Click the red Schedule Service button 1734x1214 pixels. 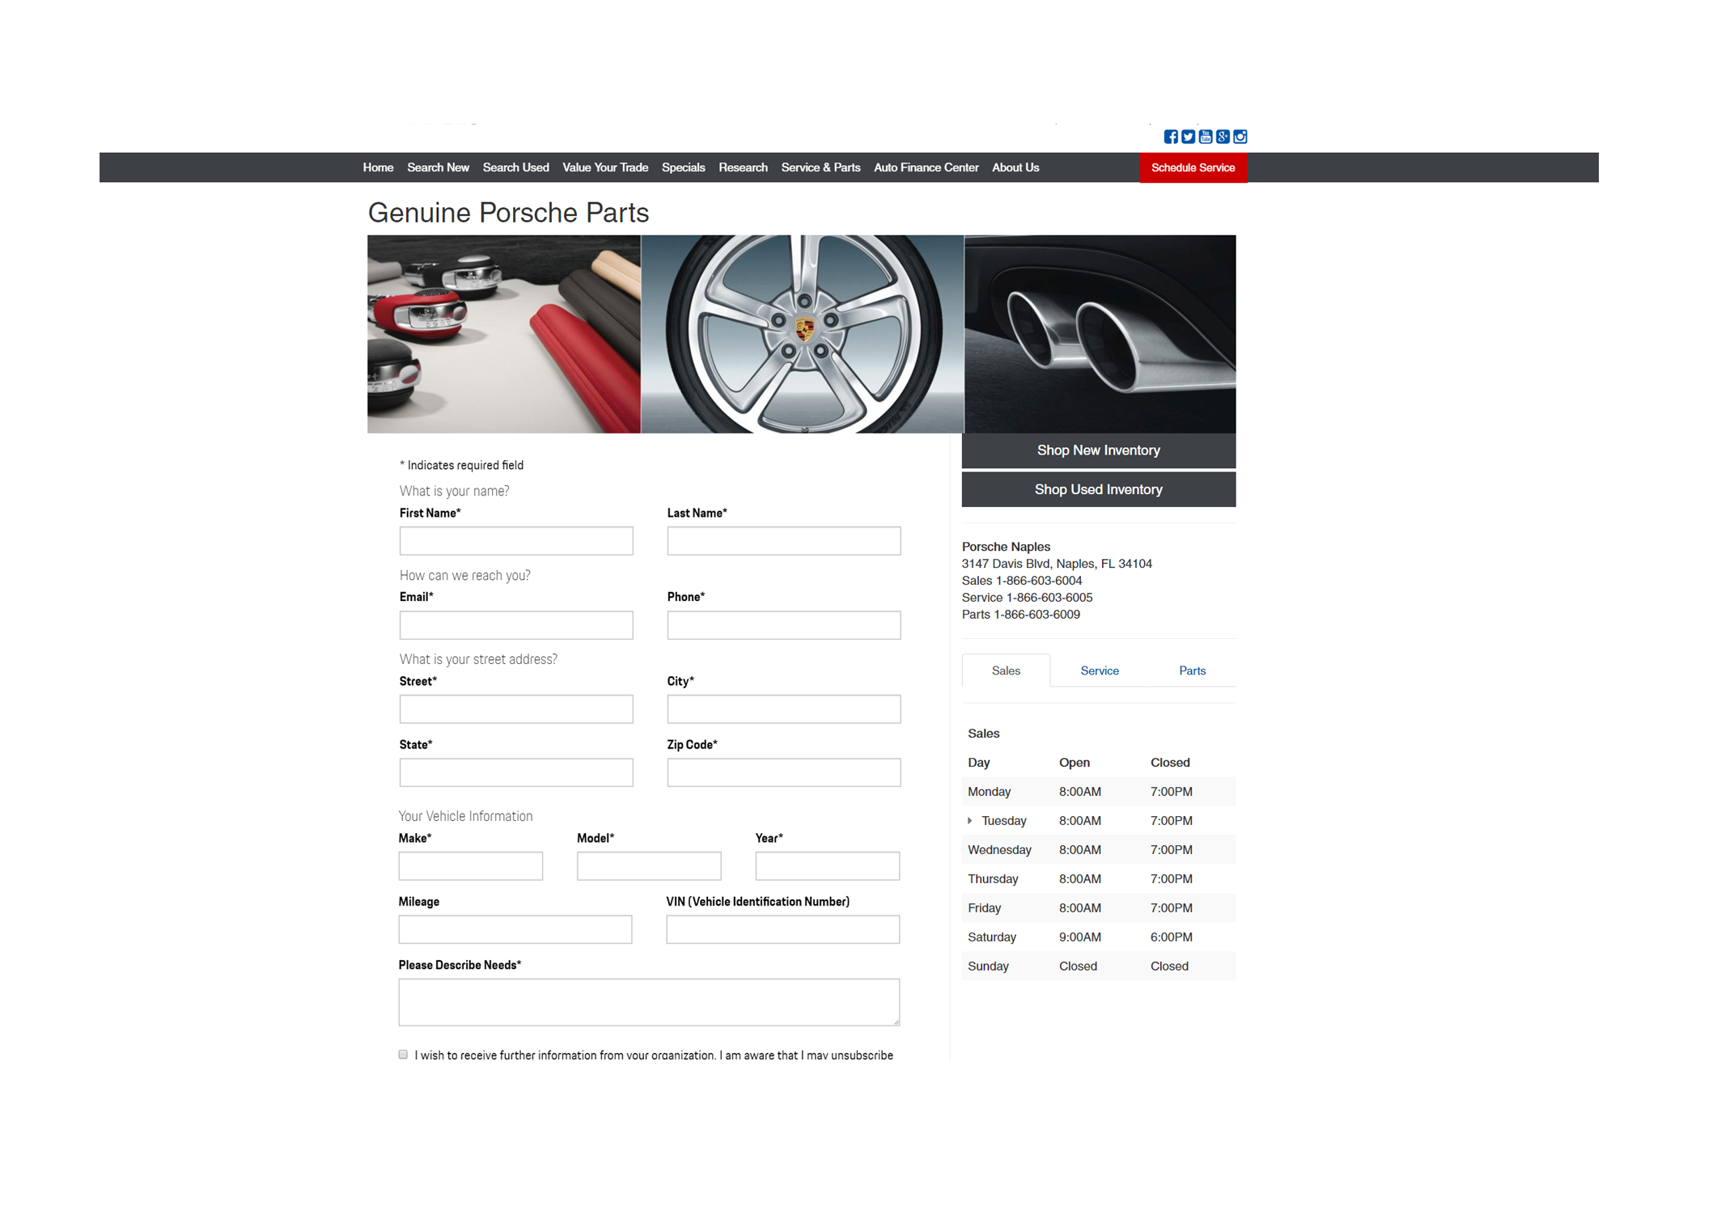coord(1193,167)
